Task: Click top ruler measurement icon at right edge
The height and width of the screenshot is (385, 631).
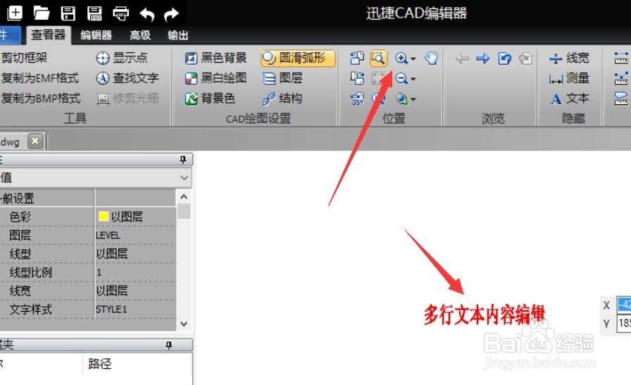Action: pos(622,58)
